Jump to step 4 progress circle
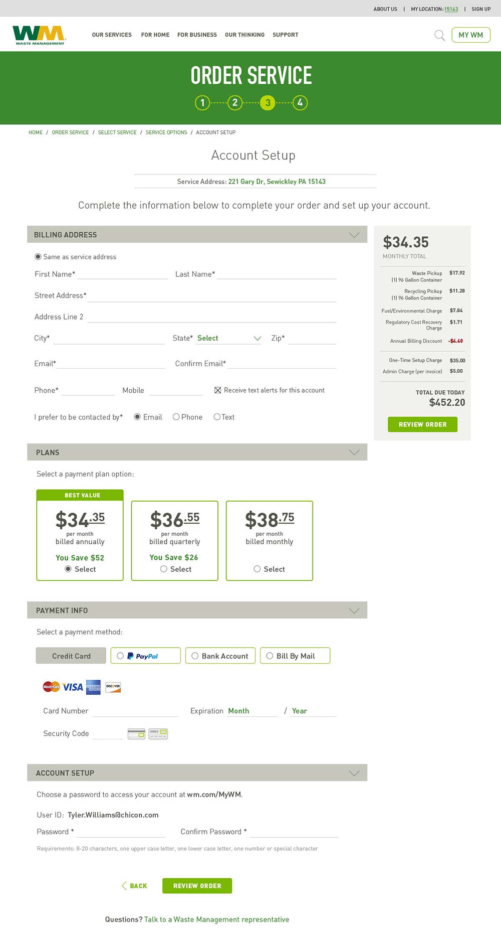This screenshot has width=501, height=932. [x=300, y=103]
